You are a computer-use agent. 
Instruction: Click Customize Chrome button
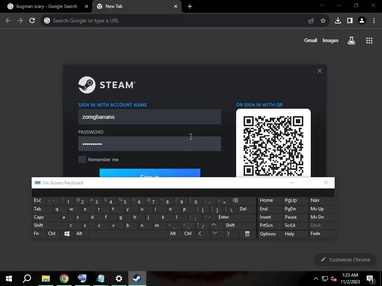click(345, 260)
